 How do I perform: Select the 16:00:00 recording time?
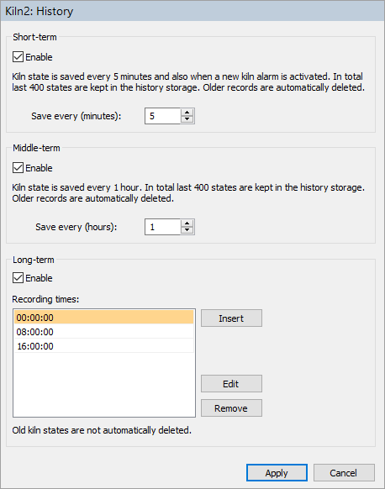(104, 346)
